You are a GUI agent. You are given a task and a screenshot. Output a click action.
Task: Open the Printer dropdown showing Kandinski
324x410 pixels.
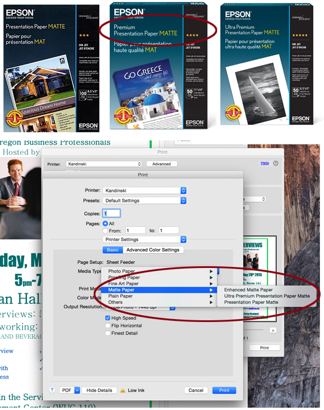pyautogui.click(x=144, y=190)
